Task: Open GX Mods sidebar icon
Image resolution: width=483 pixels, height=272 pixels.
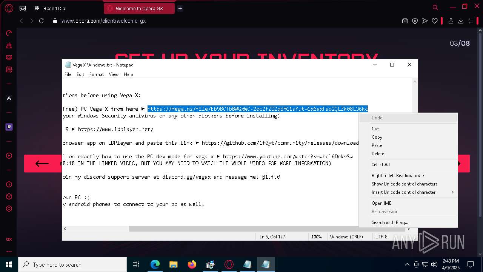Action: (x=9, y=70)
